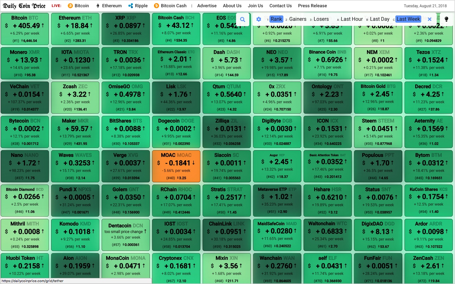Viewport: 455px width, 284px height.
Task: Click the Ripple icon in the LIVE bar
Action: click(131, 6)
